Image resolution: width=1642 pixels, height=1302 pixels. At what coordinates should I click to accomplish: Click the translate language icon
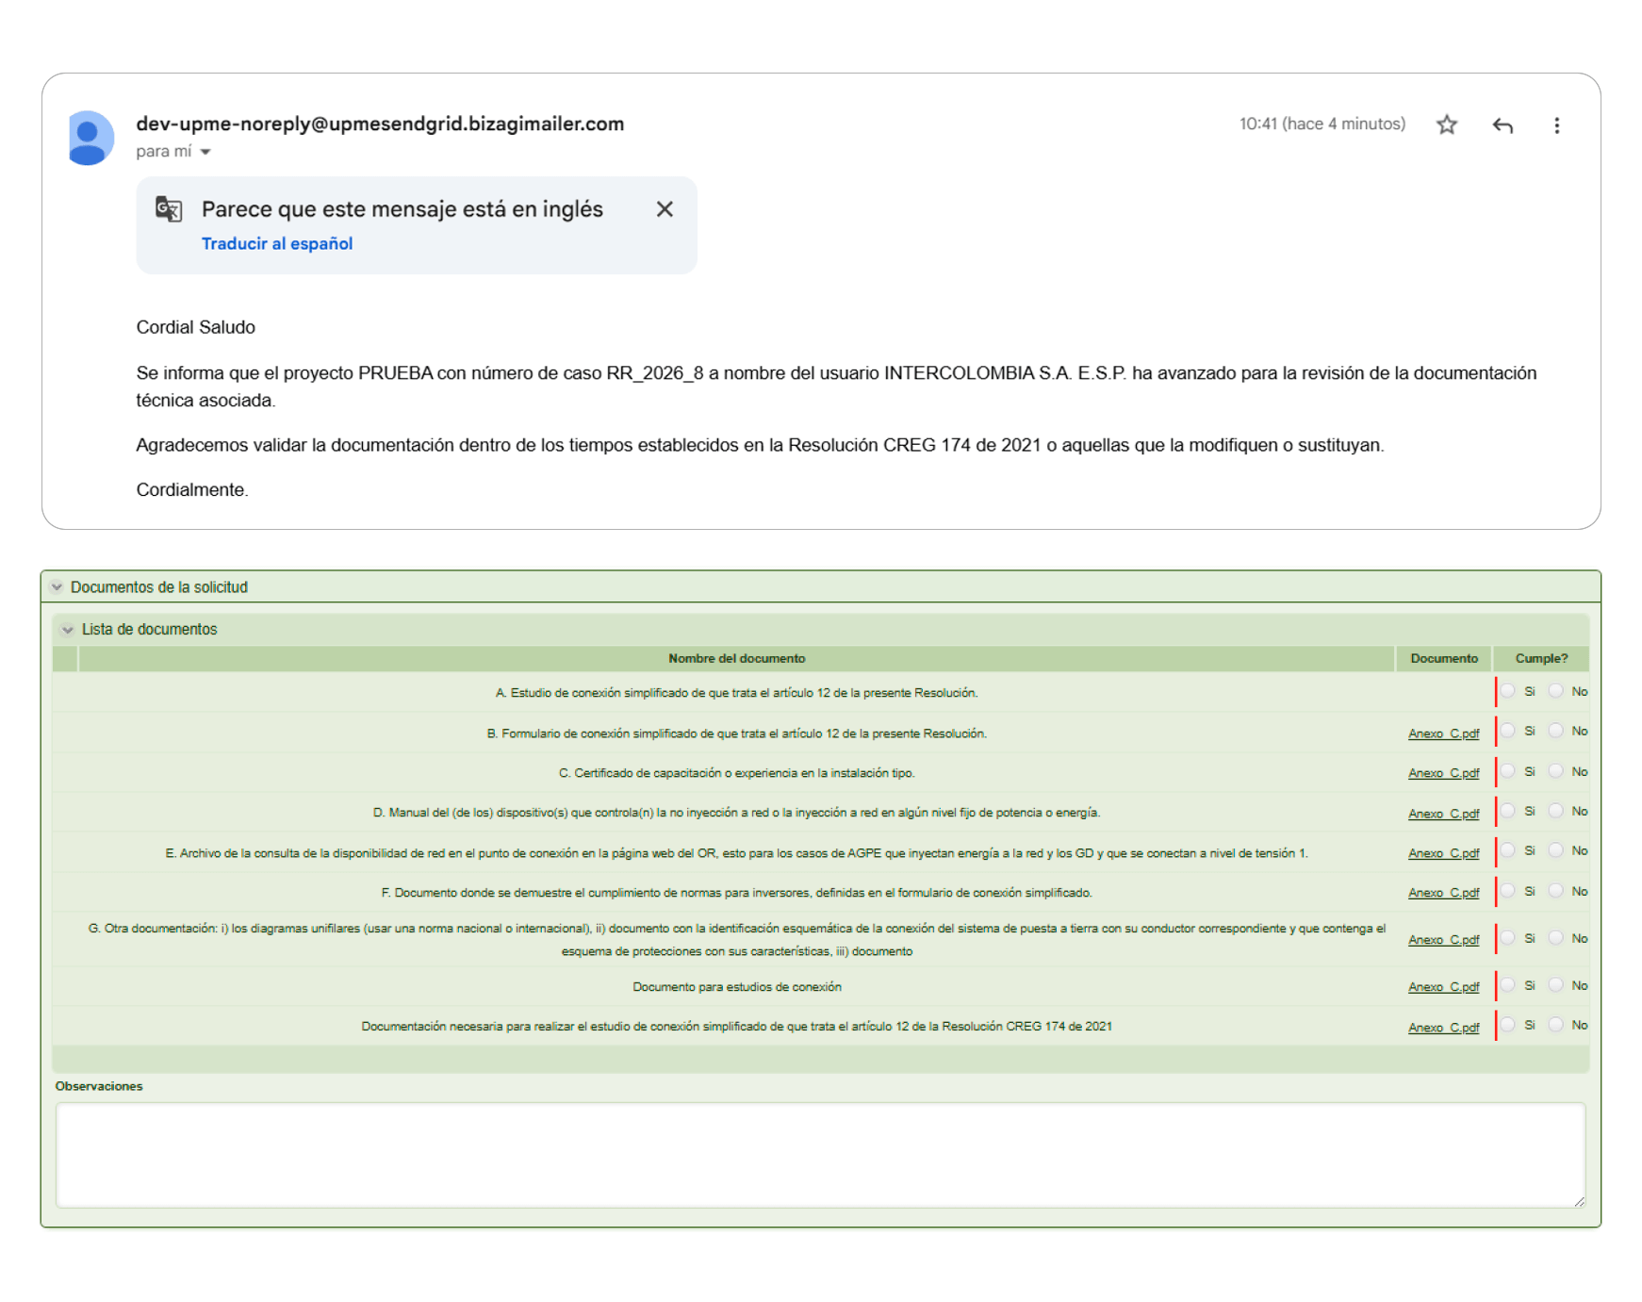[x=169, y=209]
